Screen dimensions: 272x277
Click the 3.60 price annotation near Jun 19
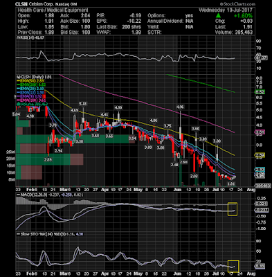(196, 128)
